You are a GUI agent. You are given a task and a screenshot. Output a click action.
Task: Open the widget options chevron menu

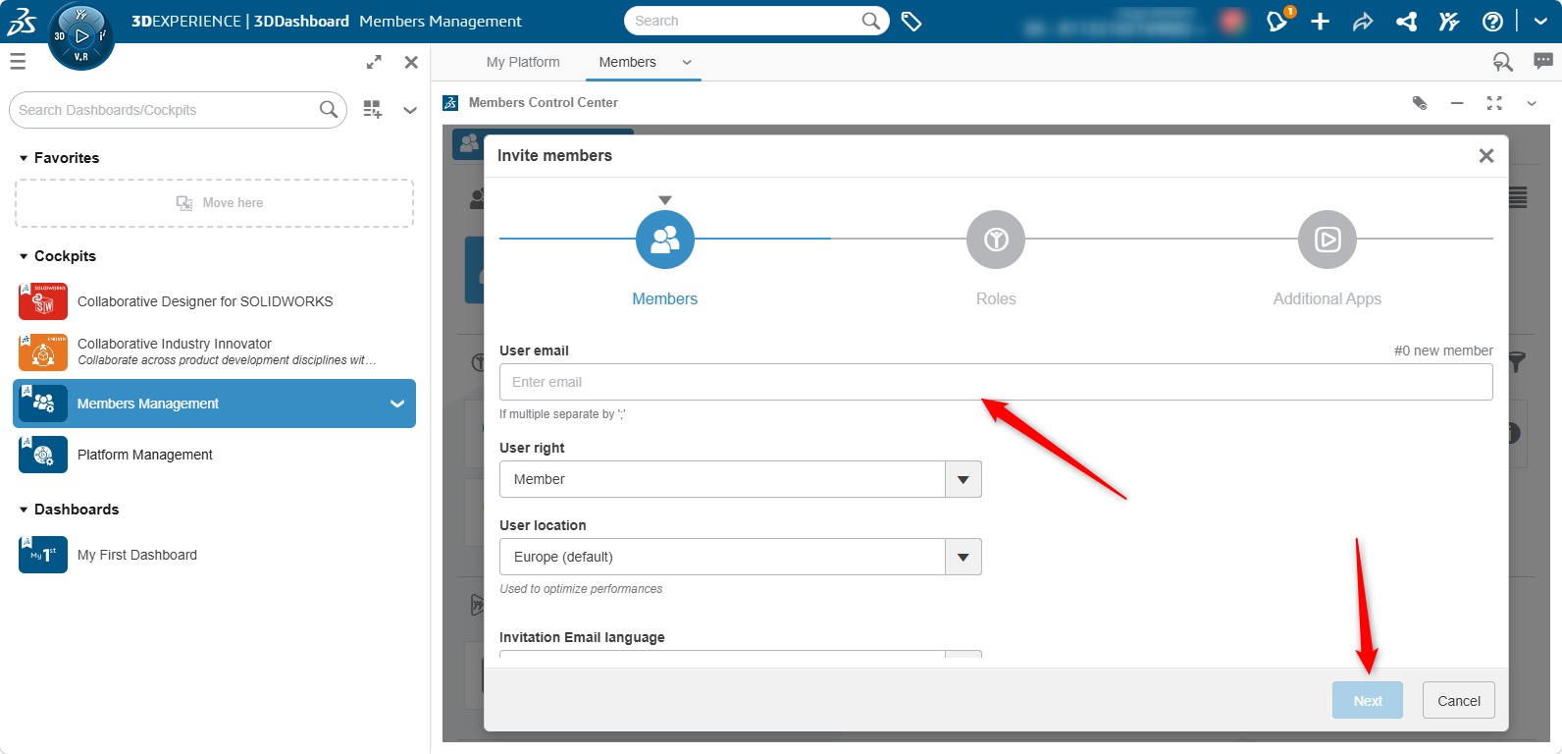pos(1532,102)
